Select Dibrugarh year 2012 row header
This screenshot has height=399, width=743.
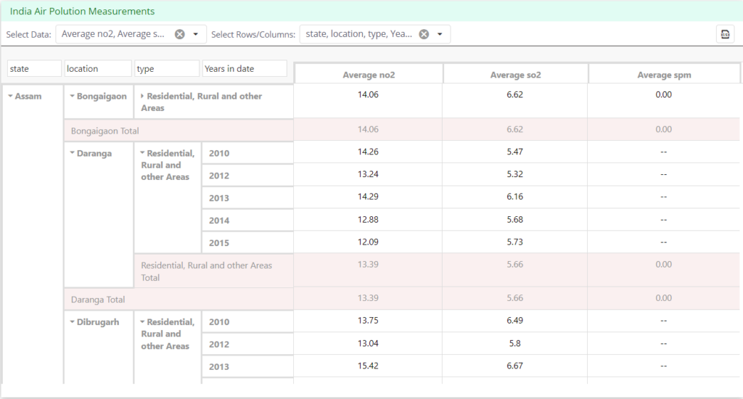(x=247, y=344)
